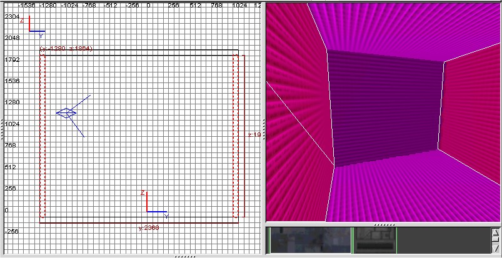The image size is (502, 258).
Task: Click the texture browser scroll down arrow
Action: (x=495, y=249)
